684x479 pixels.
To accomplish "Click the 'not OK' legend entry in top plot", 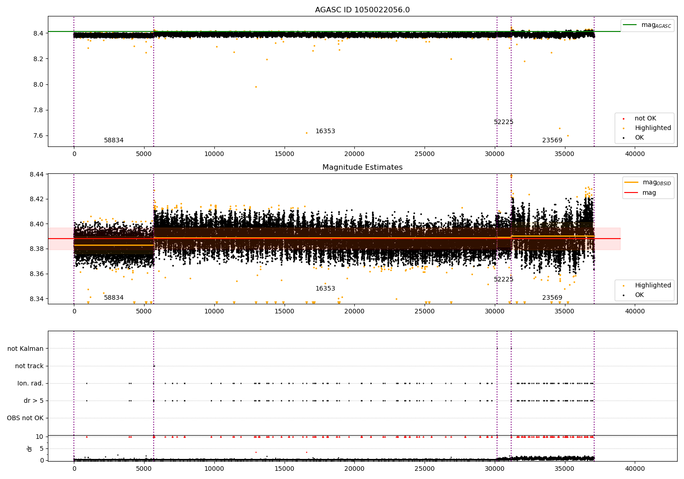I will 645,119.
